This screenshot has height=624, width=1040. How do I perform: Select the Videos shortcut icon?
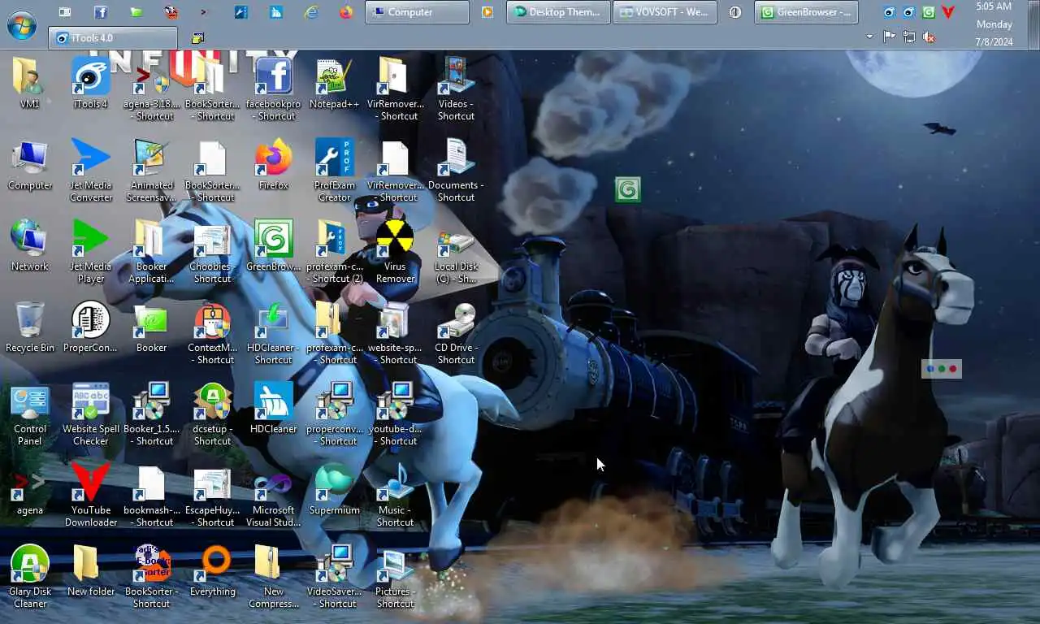[x=456, y=89]
